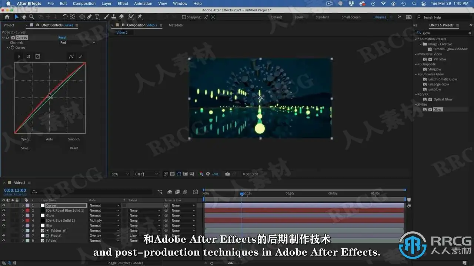Hide the Glow layer
Screen dimensions: 474x266
pyautogui.click(x=4, y=215)
